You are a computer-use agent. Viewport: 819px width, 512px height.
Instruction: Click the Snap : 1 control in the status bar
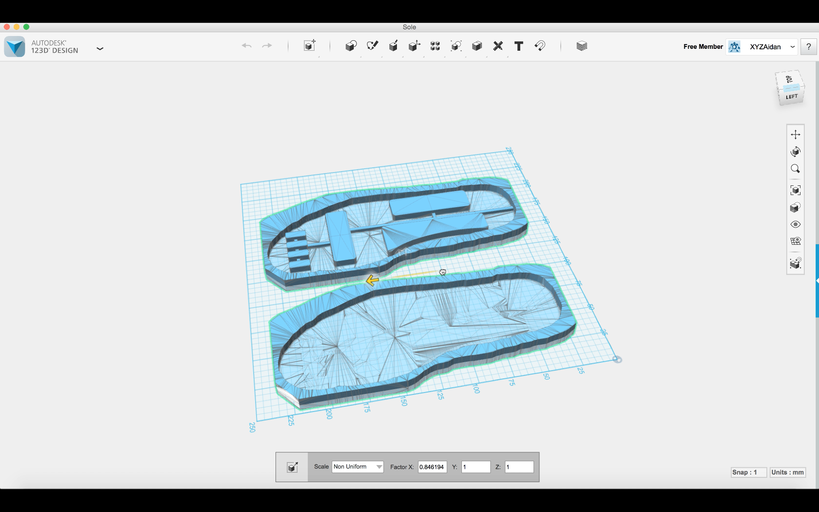[748, 472]
